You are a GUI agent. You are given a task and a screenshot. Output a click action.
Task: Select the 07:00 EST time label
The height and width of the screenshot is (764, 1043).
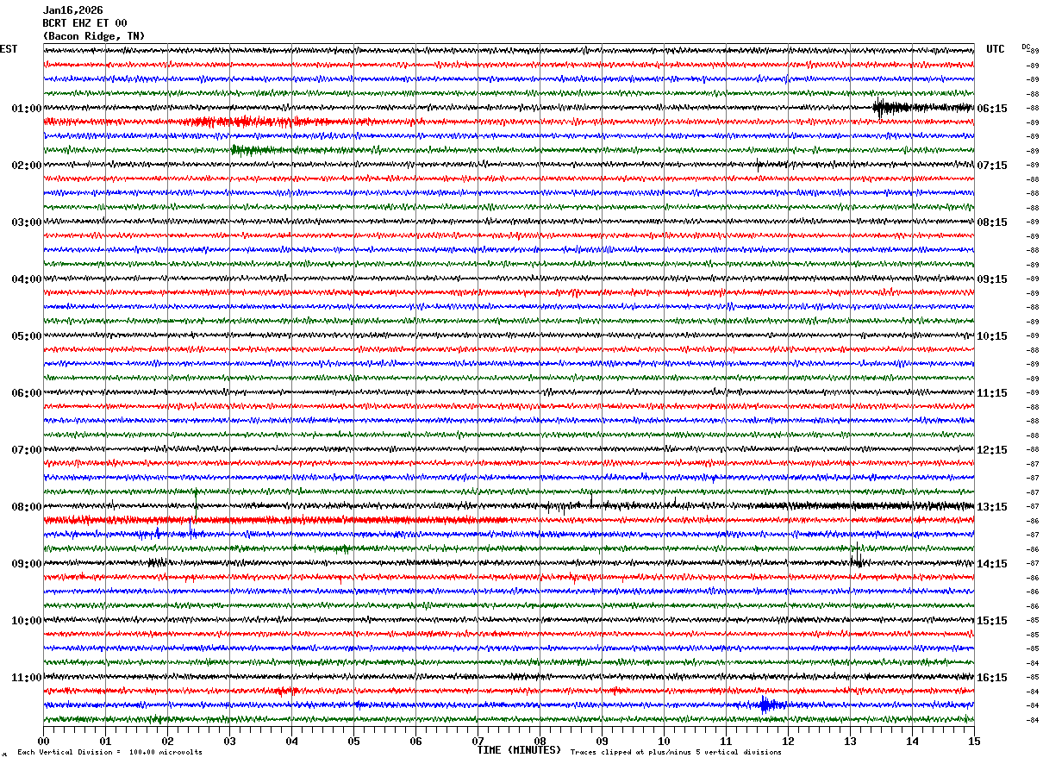coord(27,450)
